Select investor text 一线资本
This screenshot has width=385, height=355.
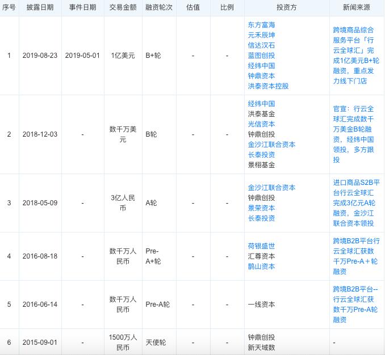[261, 305]
